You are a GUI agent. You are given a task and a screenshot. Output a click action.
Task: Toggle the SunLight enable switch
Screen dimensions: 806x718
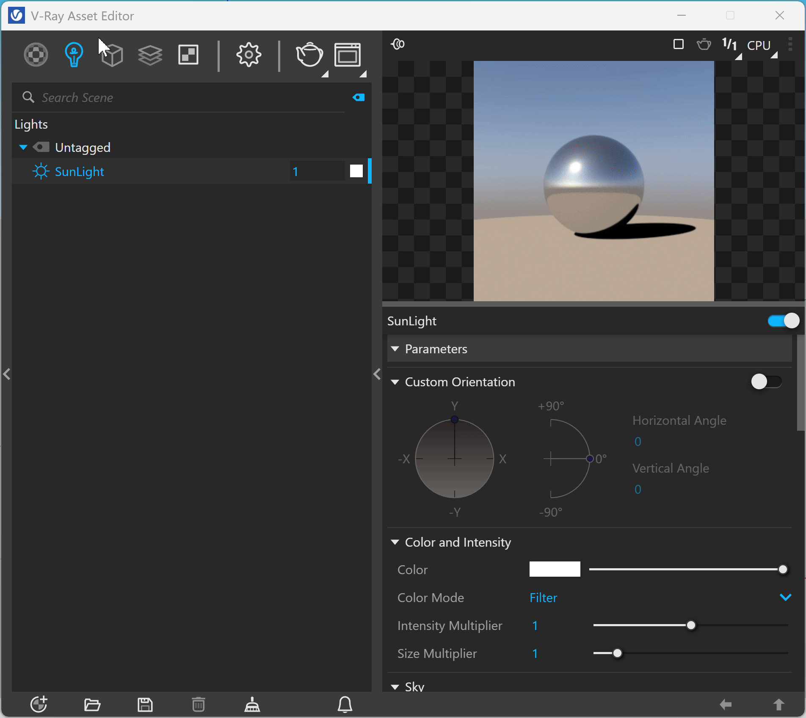coord(784,321)
